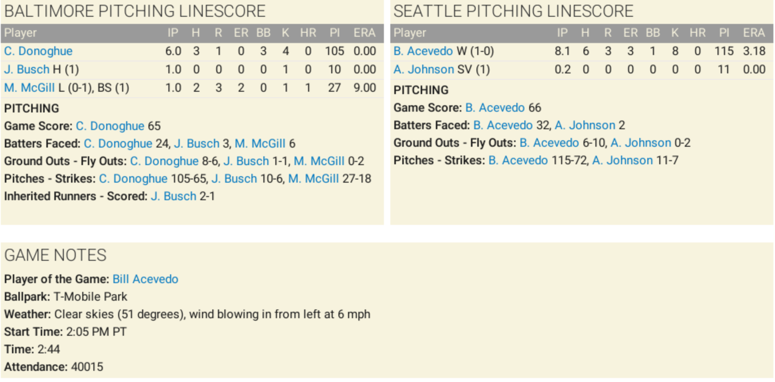Viewport: 775px width, 382px height.
Task: Open M. McGill link in the loss row
Action: [30, 88]
